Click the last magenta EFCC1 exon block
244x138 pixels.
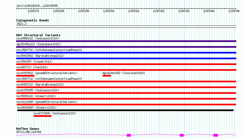[x=215, y=135]
